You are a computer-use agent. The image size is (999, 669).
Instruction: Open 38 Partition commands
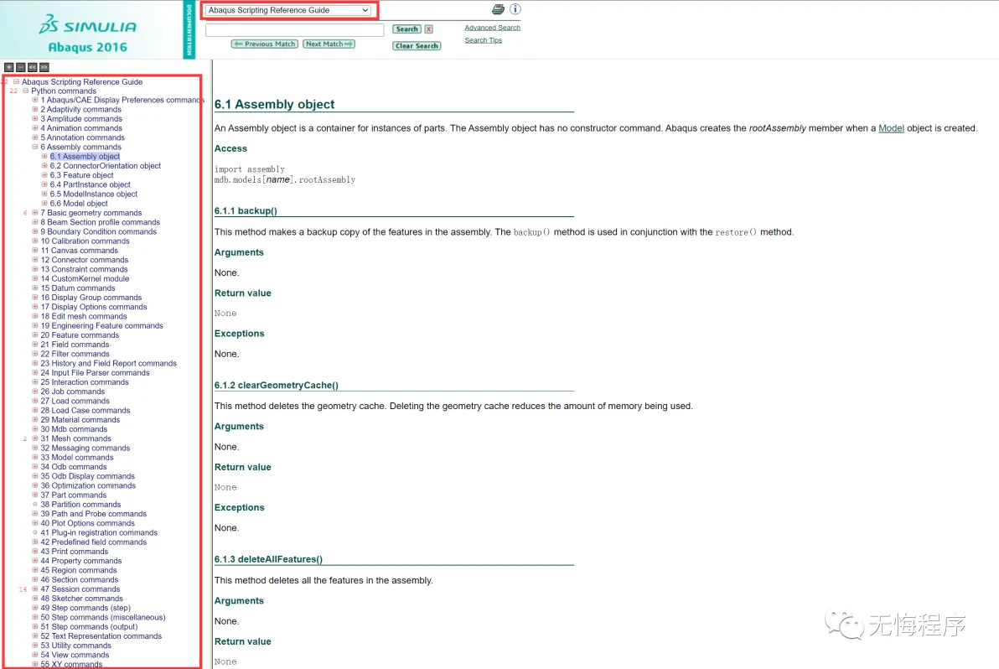point(80,505)
